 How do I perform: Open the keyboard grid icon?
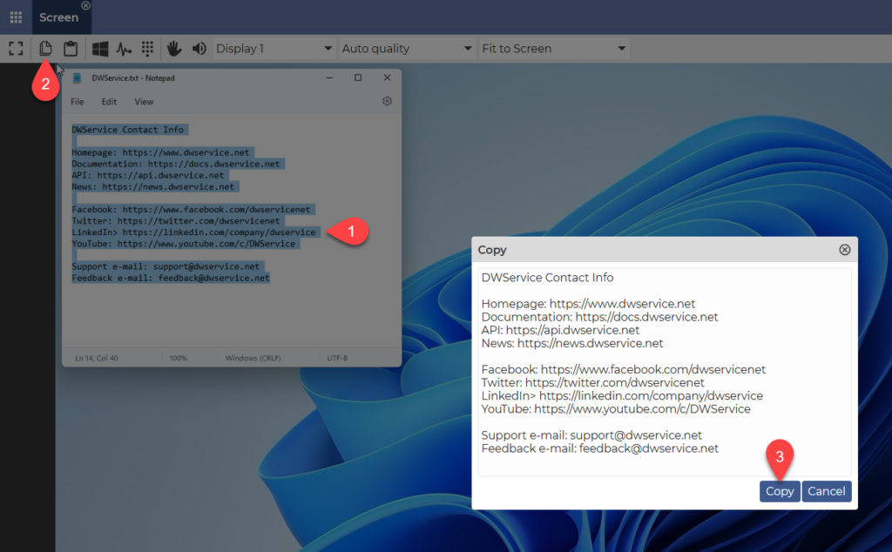coord(147,48)
